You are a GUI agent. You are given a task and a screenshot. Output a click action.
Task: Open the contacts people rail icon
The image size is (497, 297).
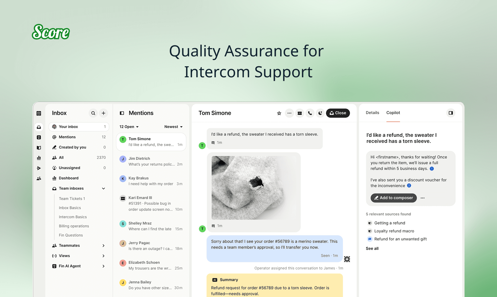[39, 178]
